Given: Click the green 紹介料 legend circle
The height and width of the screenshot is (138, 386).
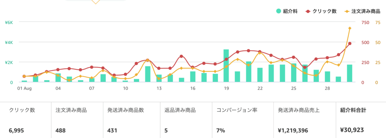Looking at the screenshot, I should point(279,11).
